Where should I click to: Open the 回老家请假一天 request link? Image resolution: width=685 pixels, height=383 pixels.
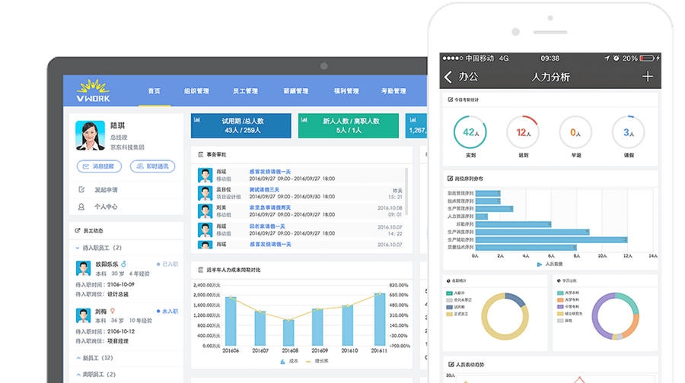coord(267,226)
